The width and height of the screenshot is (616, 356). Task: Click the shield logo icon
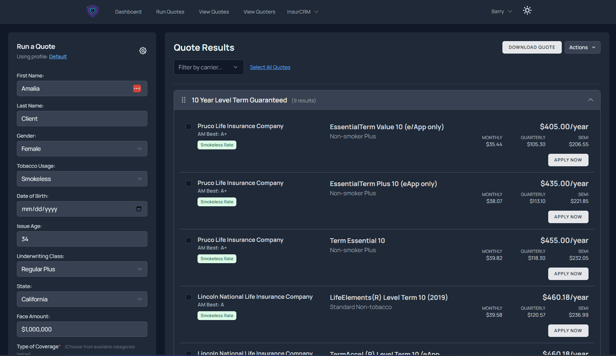click(93, 11)
